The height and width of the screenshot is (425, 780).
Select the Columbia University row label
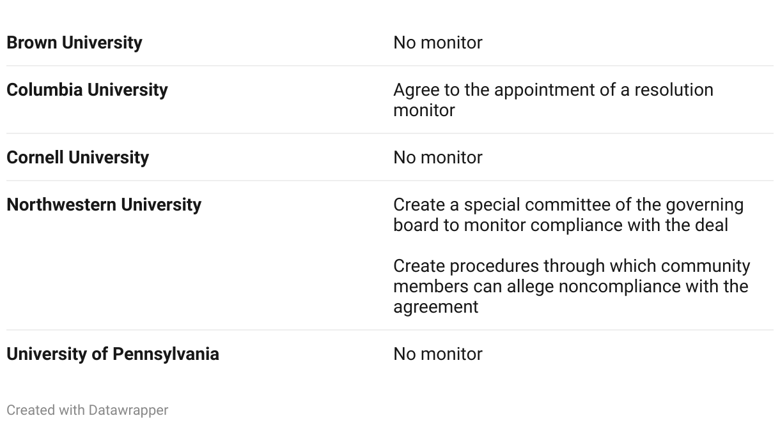pos(87,90)
